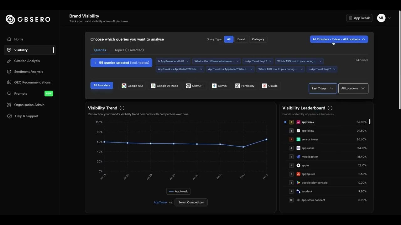Open the account menu chevron beside ML

pyautogui.click(x=389, y=18)
